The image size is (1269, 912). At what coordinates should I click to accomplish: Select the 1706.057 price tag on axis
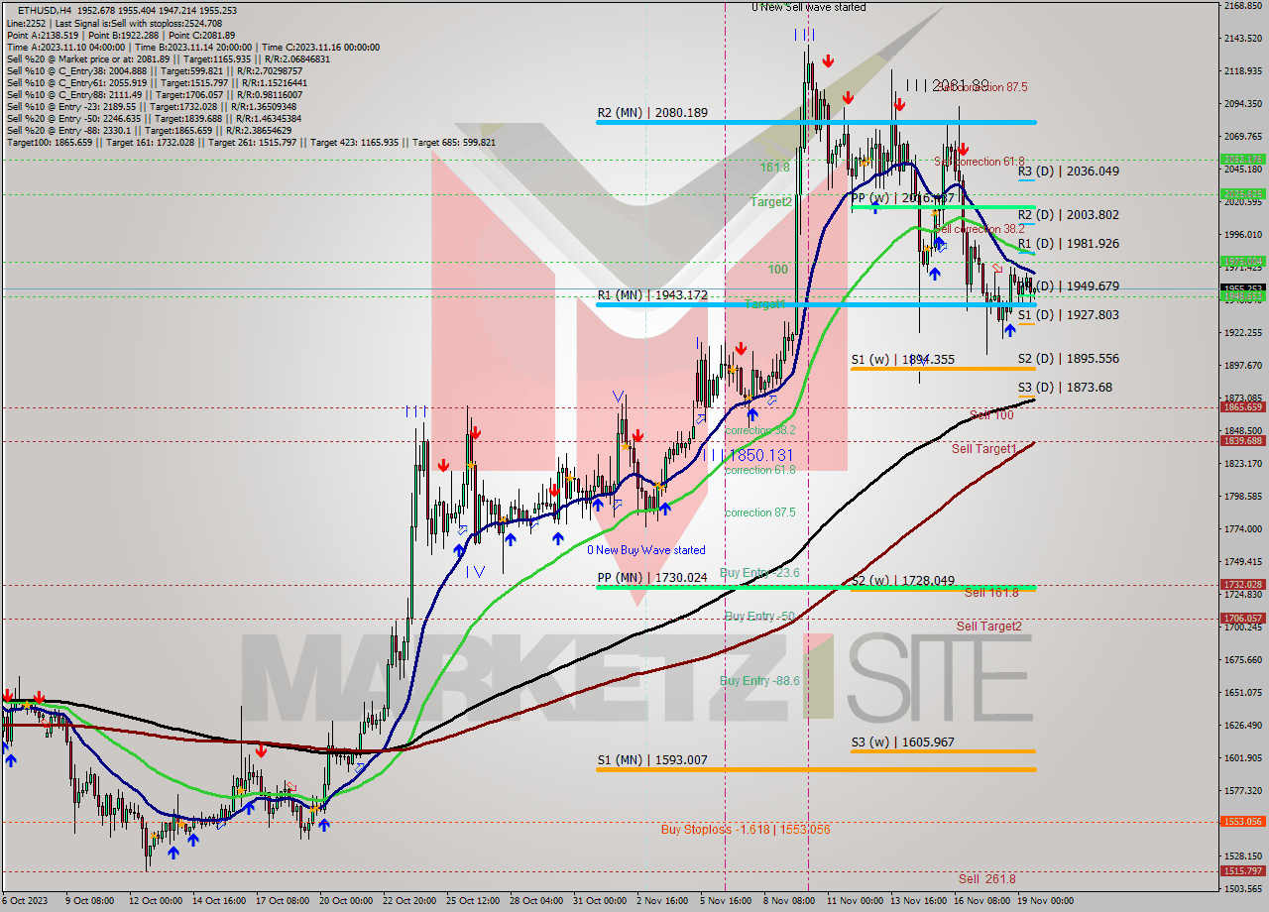click(1241, 619)
